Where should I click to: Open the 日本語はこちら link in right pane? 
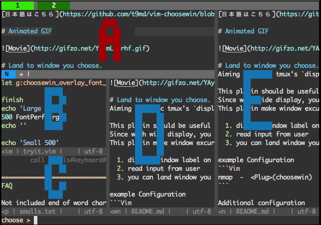pyautogui.click(x=269, y=14)
